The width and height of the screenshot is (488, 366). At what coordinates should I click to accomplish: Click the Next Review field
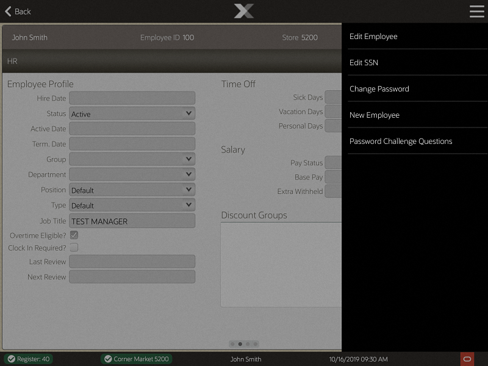coord(132,277)
